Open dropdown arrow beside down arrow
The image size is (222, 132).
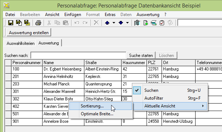(x=127, y=23)
